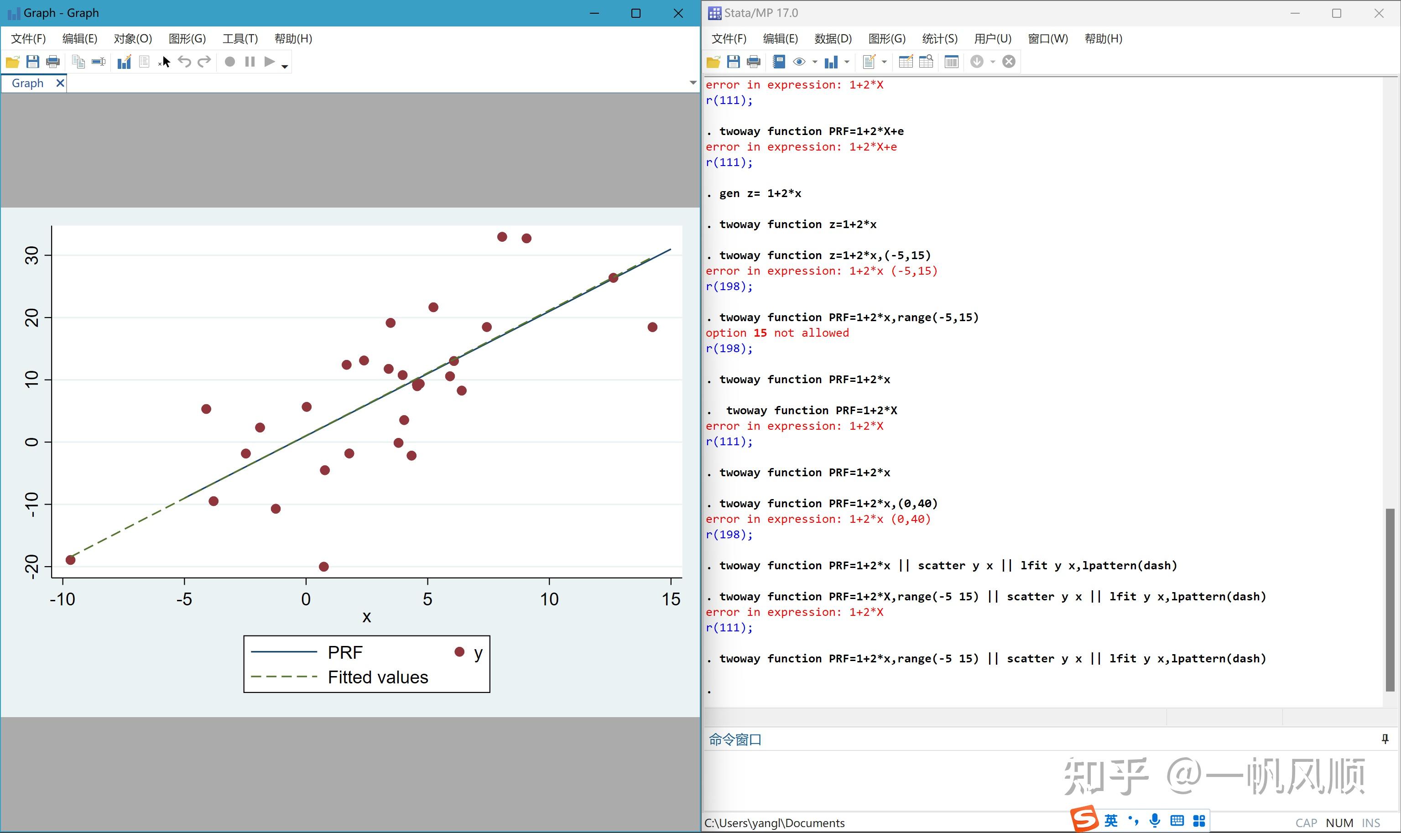The height and width of the screenshot is (833, 1401).
Task: Expand the dropdown next to the More icon
Action: [x=992, y=62]
